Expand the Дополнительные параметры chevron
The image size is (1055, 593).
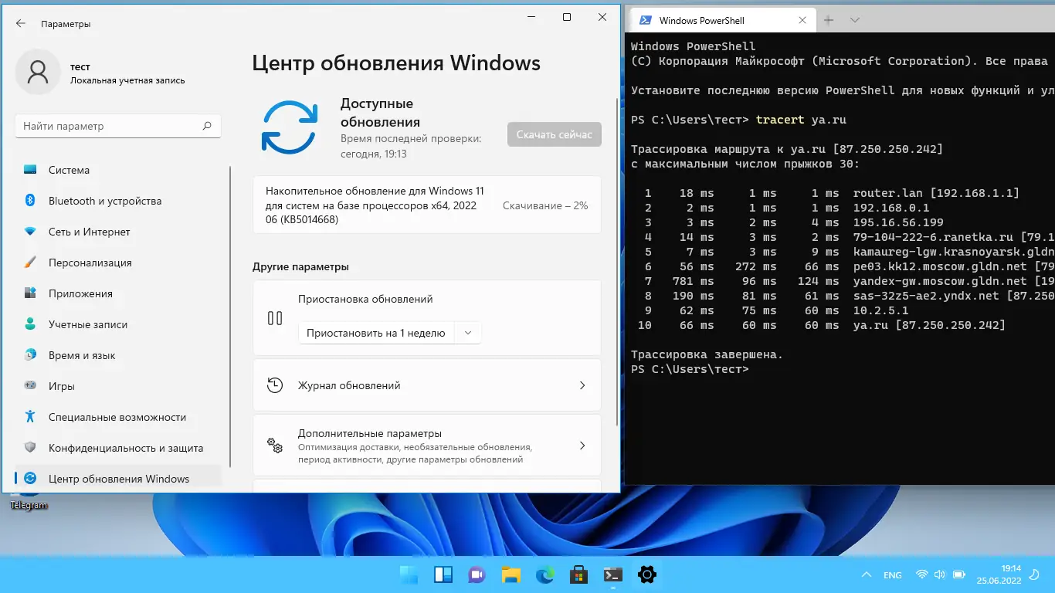pos(582,446)
